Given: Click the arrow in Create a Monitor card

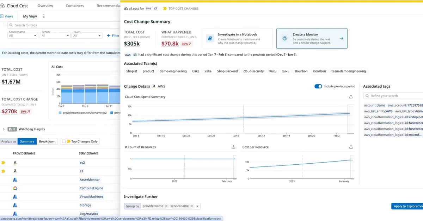Looking at the screenshot, I should point(341,38).
